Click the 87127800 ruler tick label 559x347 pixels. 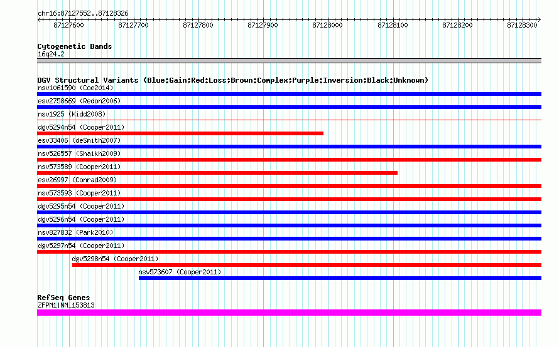click(198, 25)
